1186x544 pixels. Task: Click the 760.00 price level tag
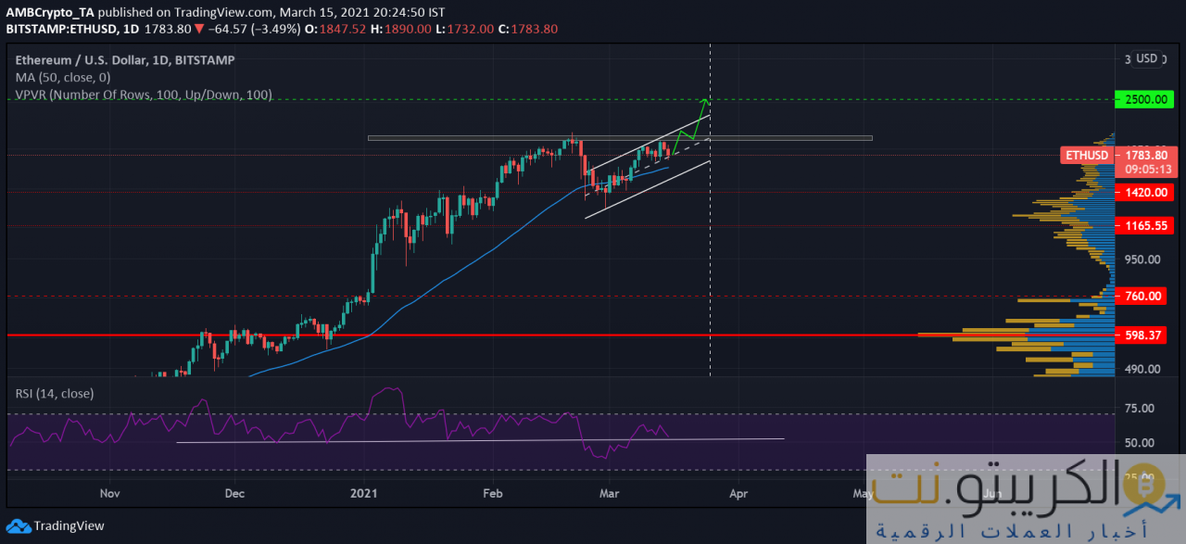(1145, 296)
